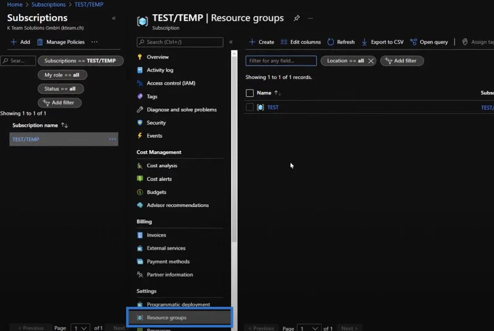The width and height of the screenshot is (494, 331).
Task: Click the Cost alerts icon
Action: click(140, 179)
